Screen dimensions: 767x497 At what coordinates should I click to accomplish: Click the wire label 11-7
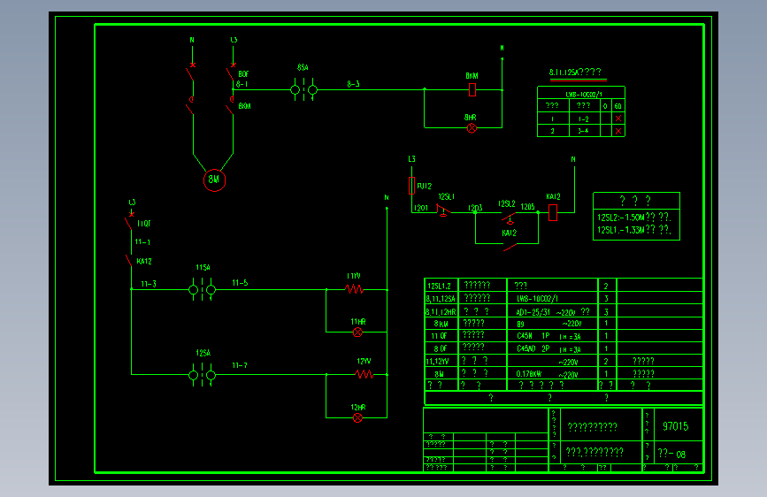240,365
